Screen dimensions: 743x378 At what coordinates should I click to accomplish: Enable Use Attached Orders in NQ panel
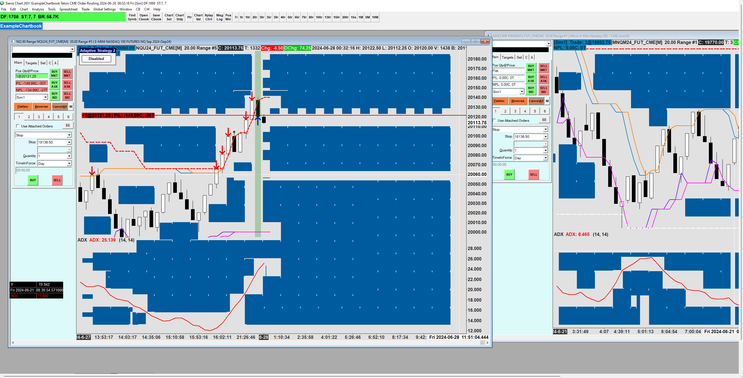[x=18, y=126]
